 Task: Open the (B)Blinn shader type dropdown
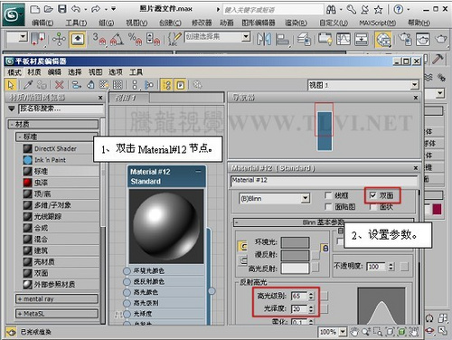306,198
